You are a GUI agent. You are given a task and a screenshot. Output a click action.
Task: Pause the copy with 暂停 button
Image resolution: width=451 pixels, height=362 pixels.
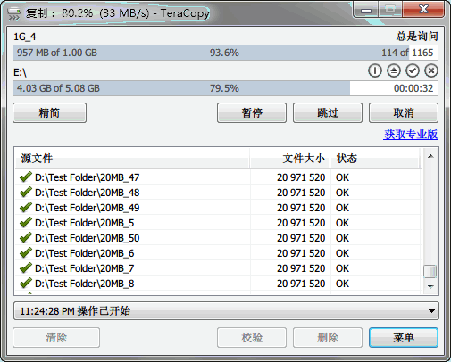coord(252,113)
